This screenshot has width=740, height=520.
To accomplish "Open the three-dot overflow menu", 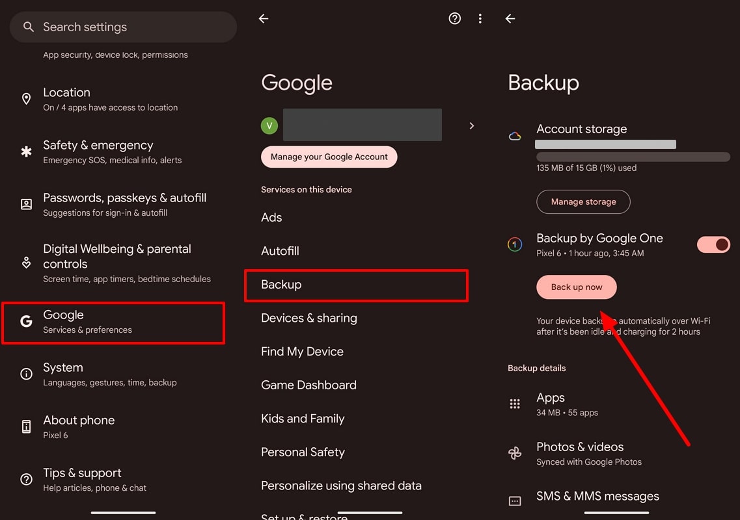I will pos(480,19).
